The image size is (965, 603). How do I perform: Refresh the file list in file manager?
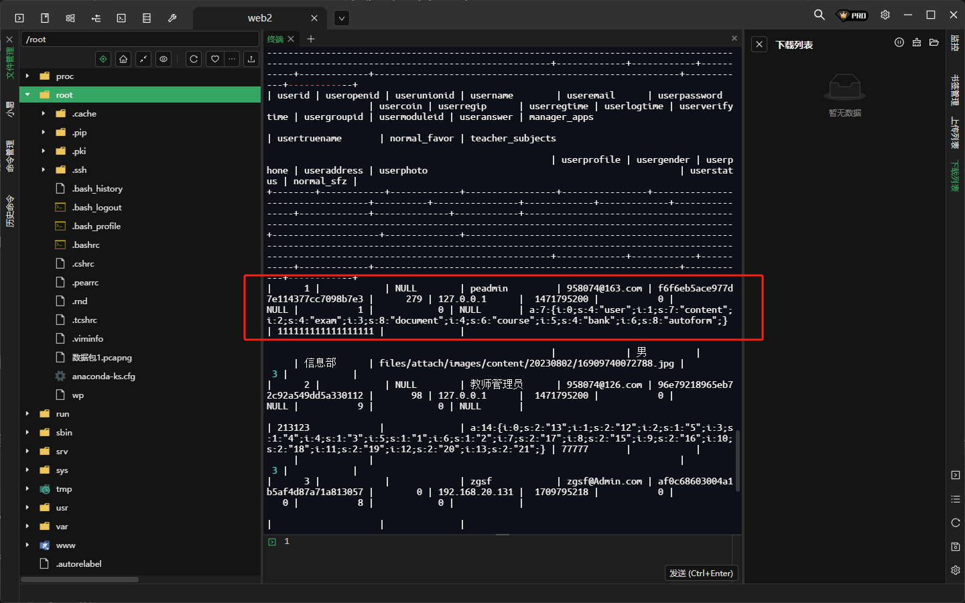(194, 59)
